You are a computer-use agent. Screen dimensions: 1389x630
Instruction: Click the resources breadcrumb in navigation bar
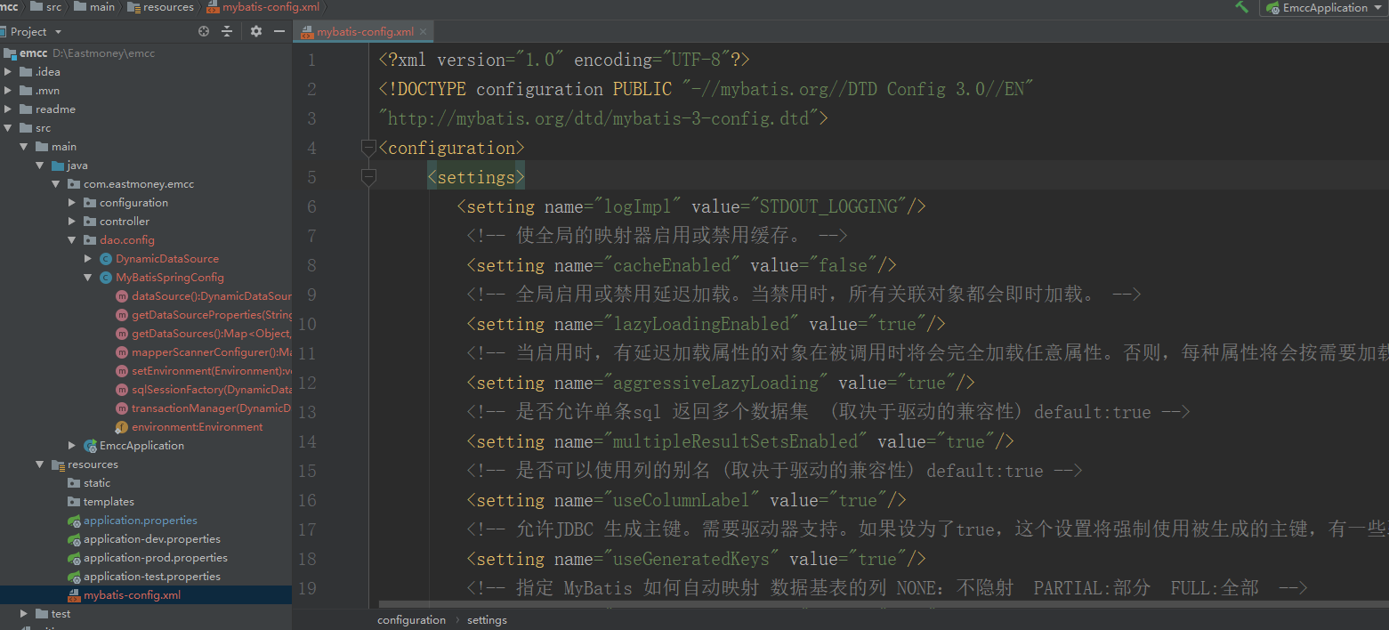[161, 7]
